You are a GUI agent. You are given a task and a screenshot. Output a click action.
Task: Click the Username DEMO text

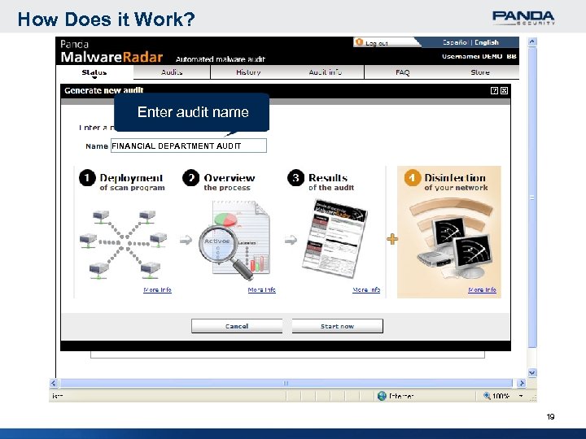coord(479,56)
